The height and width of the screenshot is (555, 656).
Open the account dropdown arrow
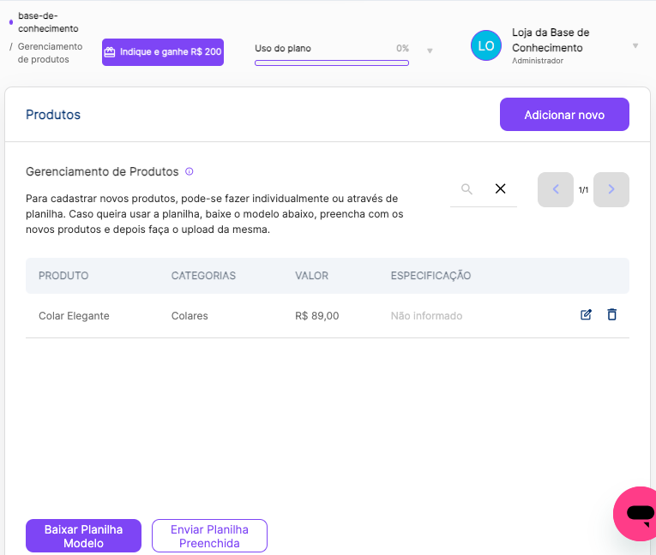pos(635,45)
